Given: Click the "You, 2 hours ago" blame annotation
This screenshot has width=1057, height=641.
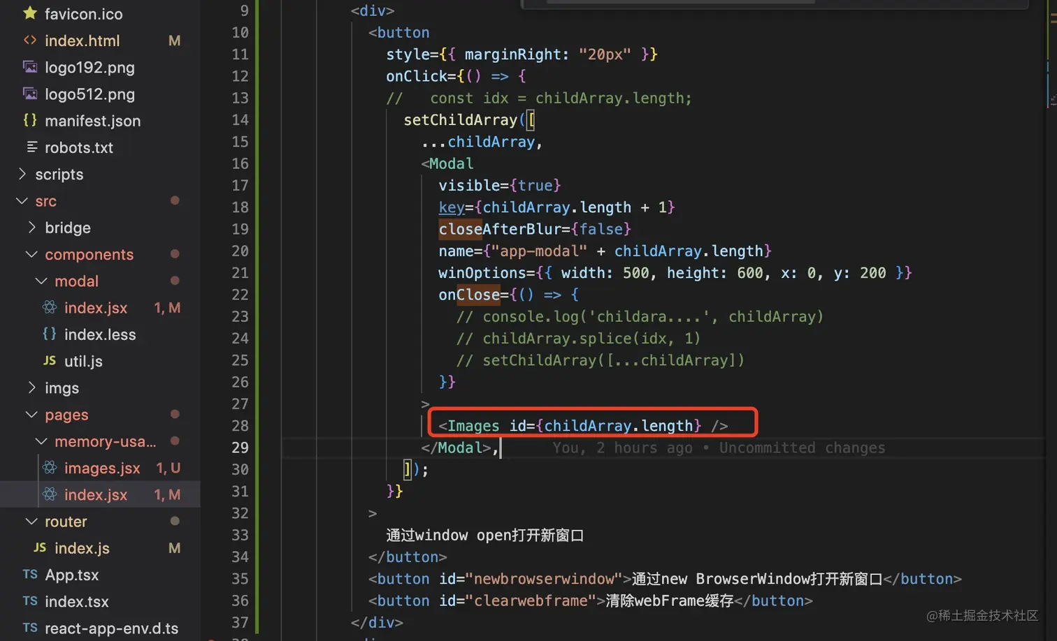Looking at the screenshot, I should pyautogui.click(x=622, y=448).
